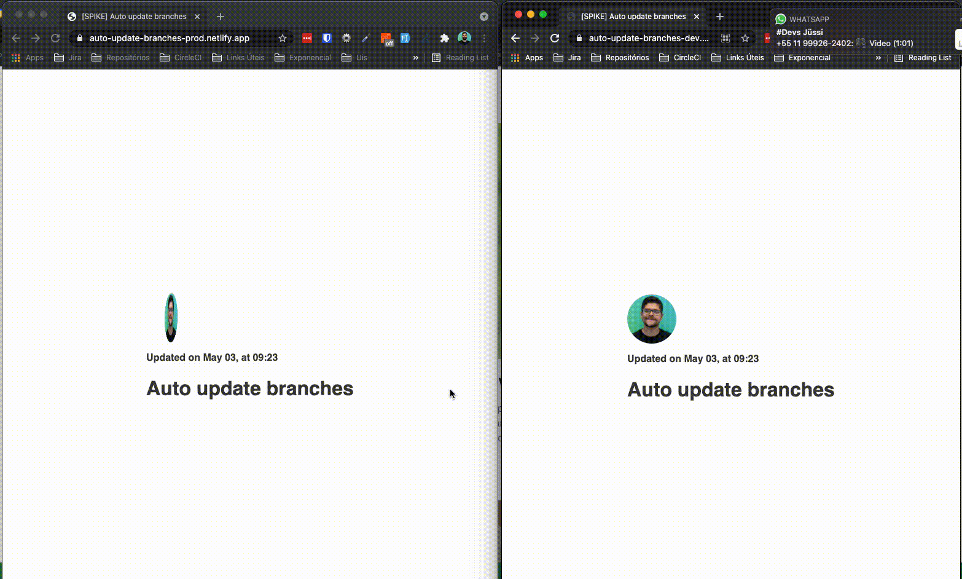Image resolution: width=962 pixels, height=579 pixels.
Task: Open the color picker pen extension
Action: click(366, 38)
